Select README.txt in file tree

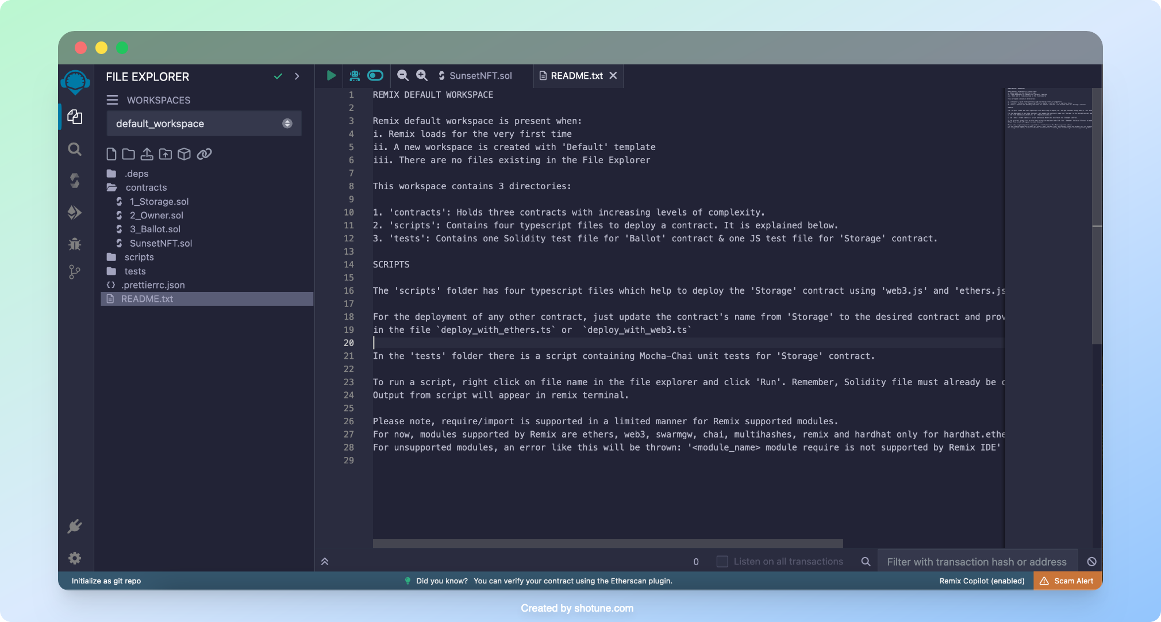207,299
